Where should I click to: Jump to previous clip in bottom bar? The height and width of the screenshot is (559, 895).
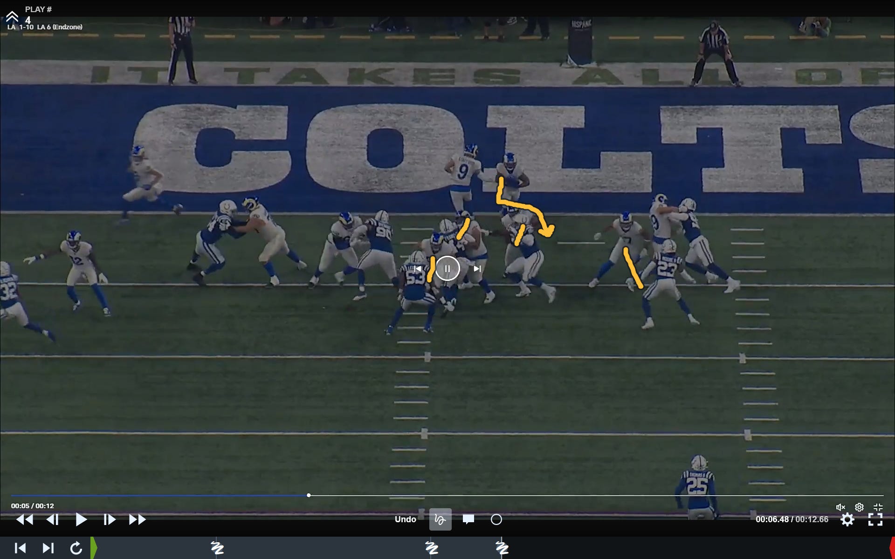[20, 548]
